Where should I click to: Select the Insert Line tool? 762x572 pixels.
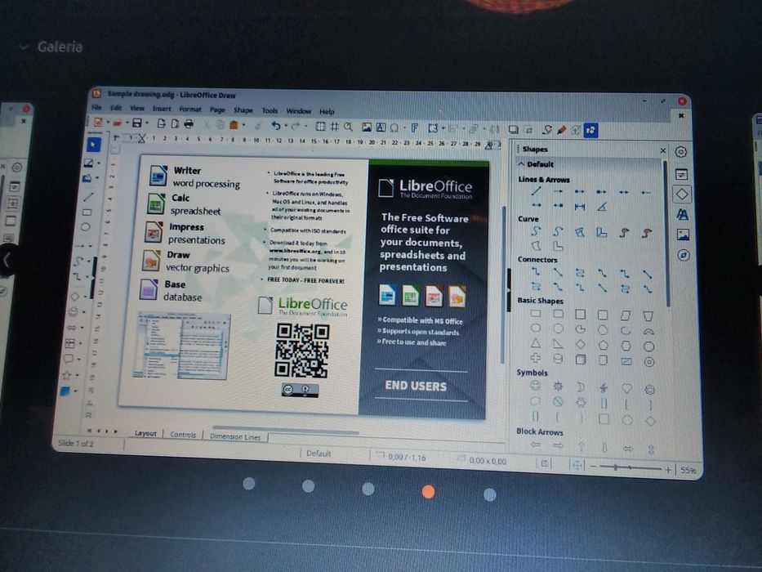88,196
